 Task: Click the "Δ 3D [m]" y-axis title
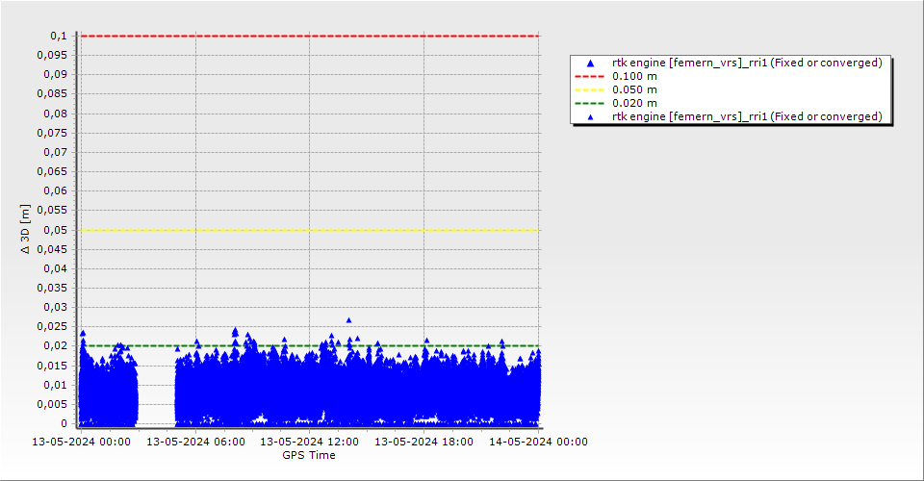pos(26,229)
